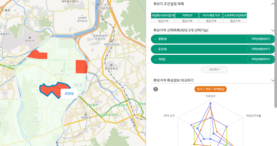
Task: Click the SK대덕연구단지 map label
Action: (82, 20)
